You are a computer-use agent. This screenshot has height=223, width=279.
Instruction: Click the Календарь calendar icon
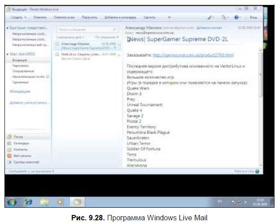point(9,143)
